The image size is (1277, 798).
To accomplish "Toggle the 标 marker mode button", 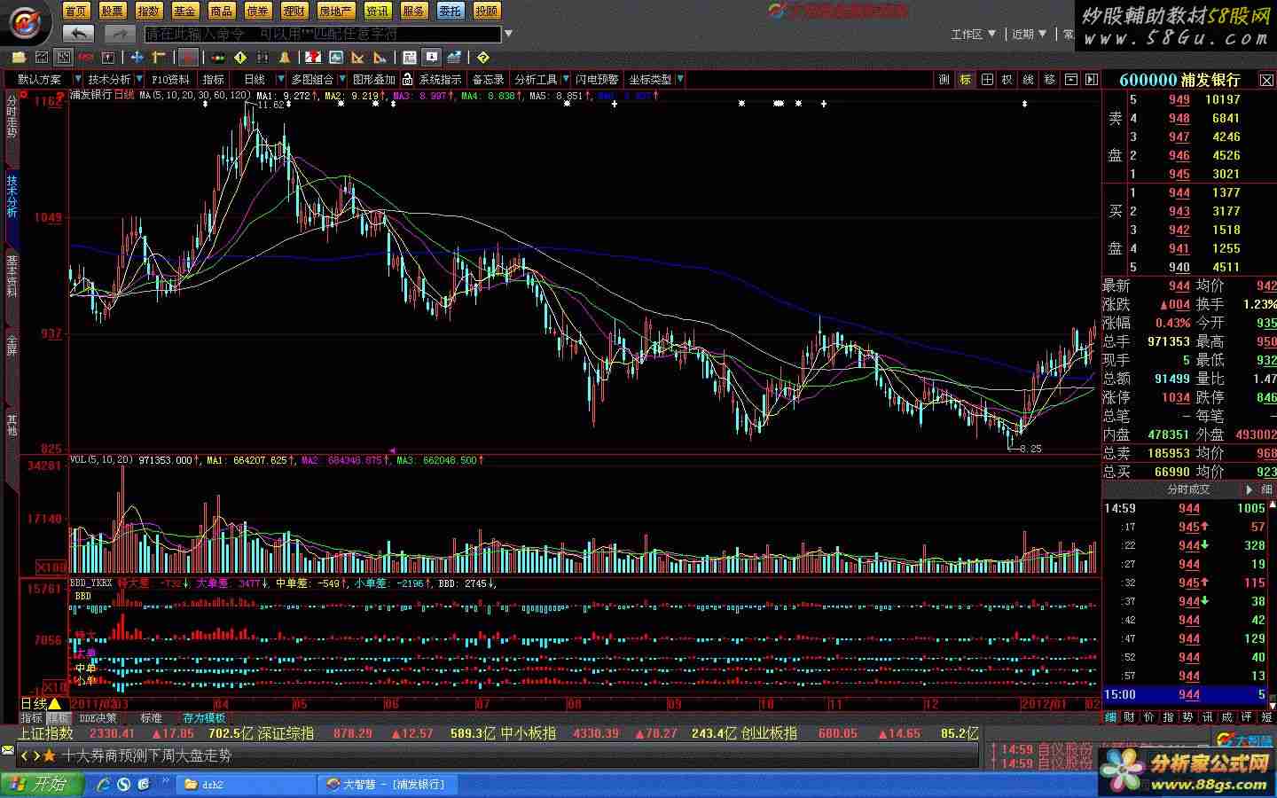I will coord(966,80).
